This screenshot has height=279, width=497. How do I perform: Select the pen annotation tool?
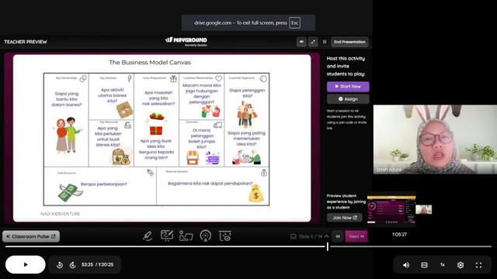point(148,236)
